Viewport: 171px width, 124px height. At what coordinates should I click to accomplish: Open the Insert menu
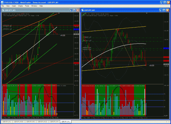coord(14,6)
